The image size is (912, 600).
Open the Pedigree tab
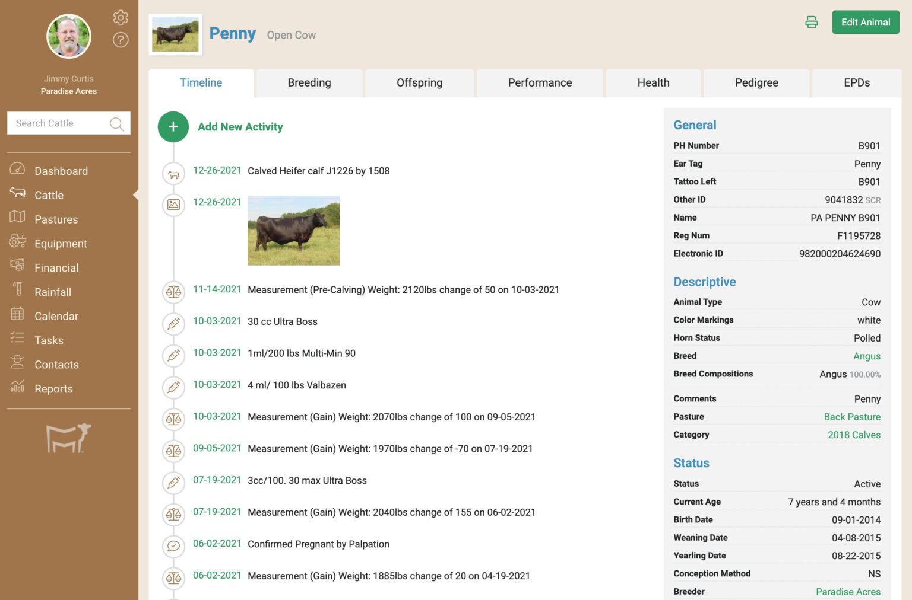(x=756, y=82)
